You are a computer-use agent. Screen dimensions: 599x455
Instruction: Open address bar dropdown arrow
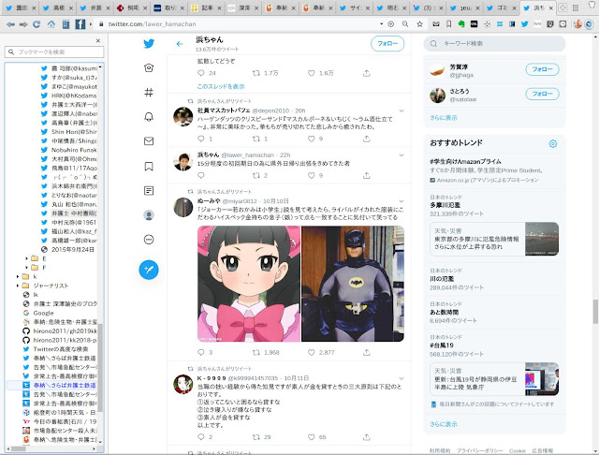(x=381, y=24)
